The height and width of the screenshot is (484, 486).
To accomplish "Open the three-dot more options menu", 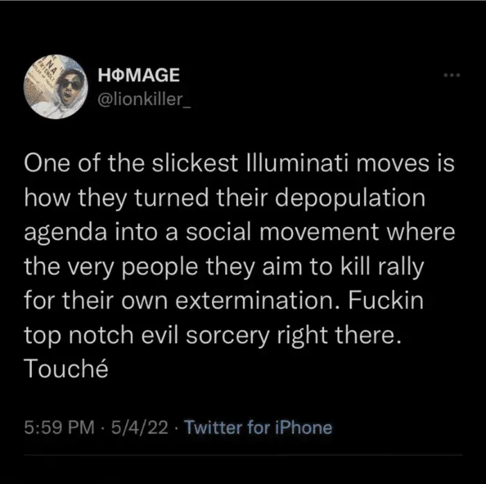I will pos(453,75).
